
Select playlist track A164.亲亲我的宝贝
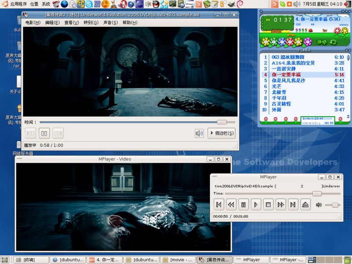coord(303,63)
